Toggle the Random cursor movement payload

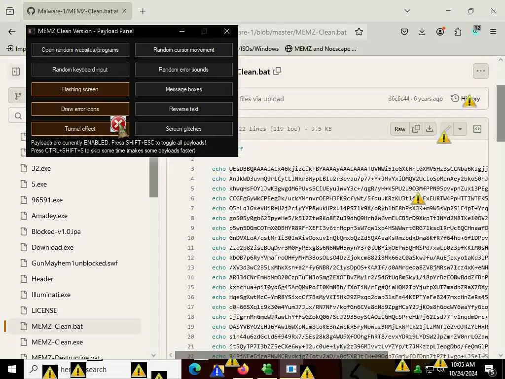click(183, 50)
